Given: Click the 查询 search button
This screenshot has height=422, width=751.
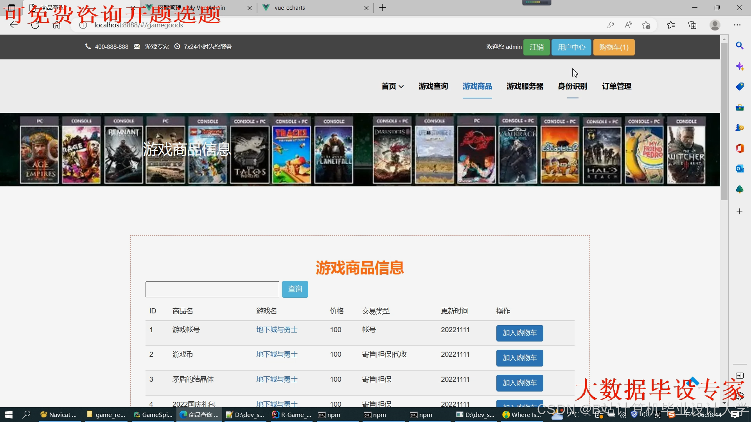Looking at the screenshot, I should 295,289.
